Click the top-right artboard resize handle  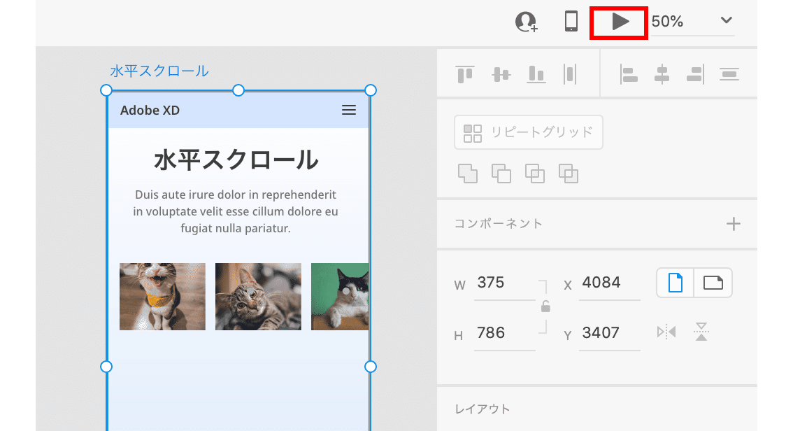click(x=370, y=90)
